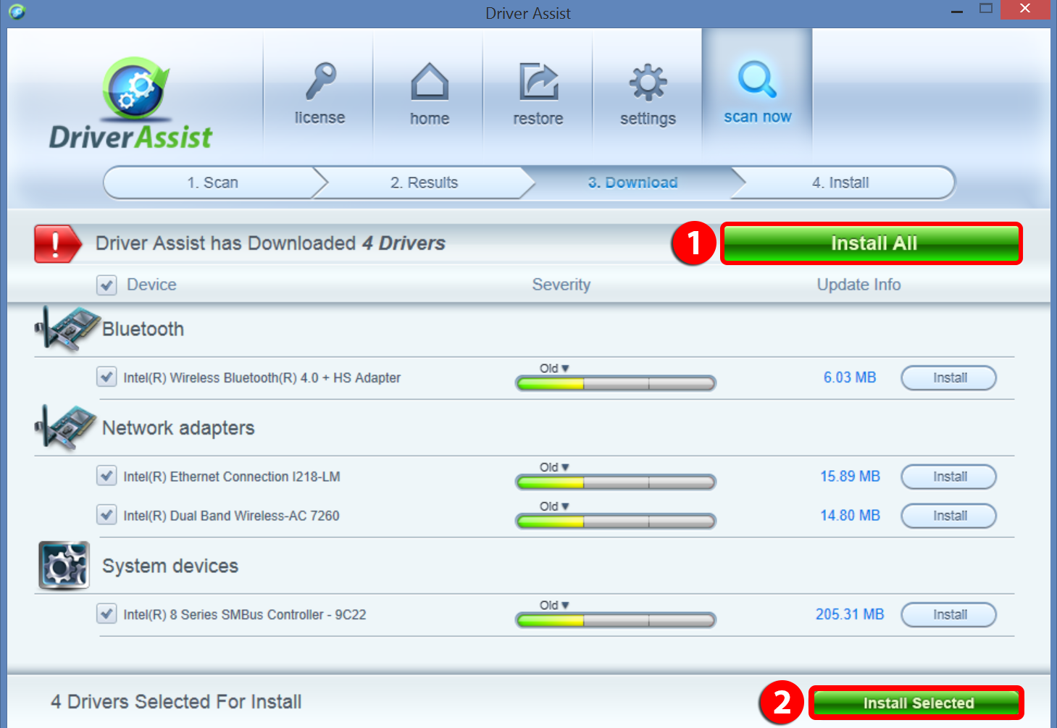The width and height of the screenshot is (1057, 728).
Task: Click the System devices category heading
Action: click(x=170, y=566)
